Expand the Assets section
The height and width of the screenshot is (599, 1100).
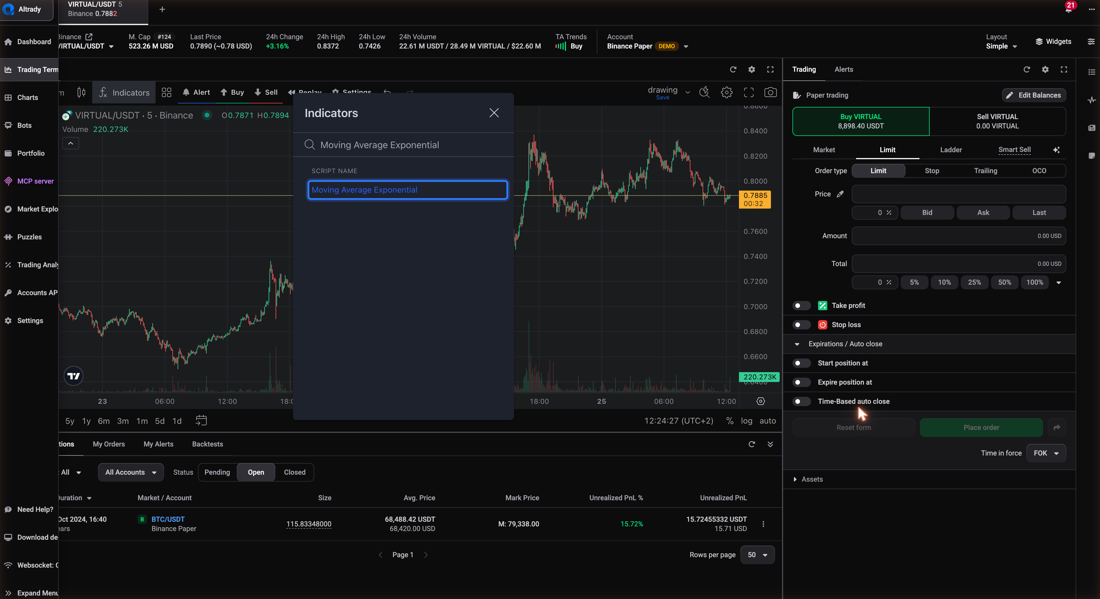(808, 479)
